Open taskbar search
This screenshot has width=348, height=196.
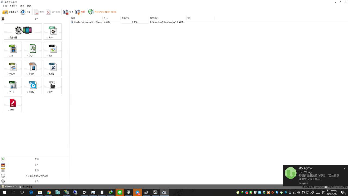tap(13, 192)
